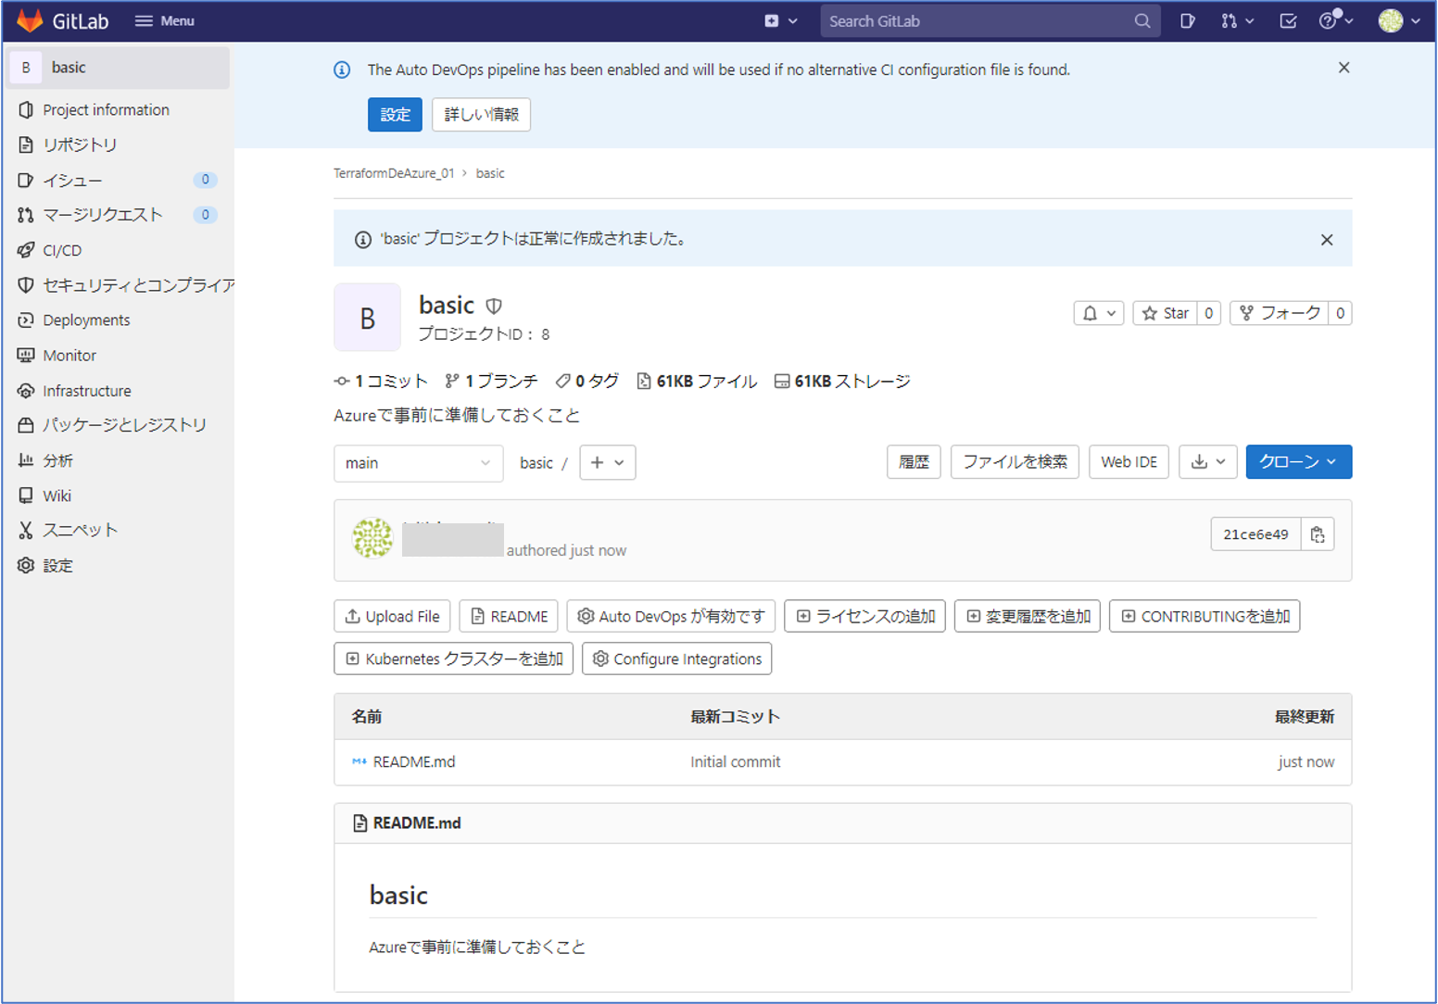Image resolution: width=1438 pixels, height=1004 pixels.
Task: Click the blue 設定 button in banner
Action: (x=395, y=115)
